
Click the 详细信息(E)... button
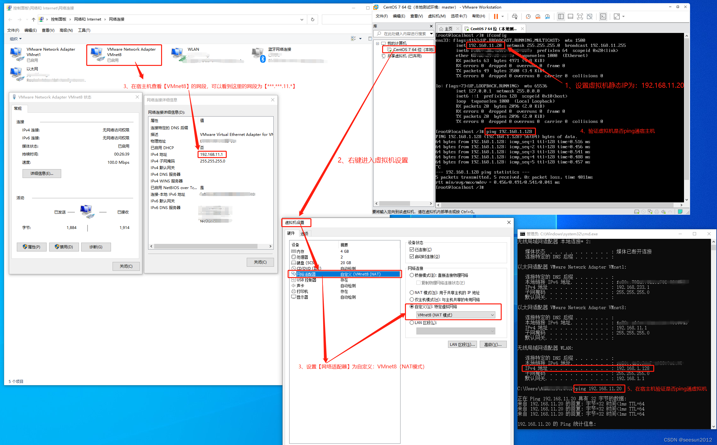(42, 174)
